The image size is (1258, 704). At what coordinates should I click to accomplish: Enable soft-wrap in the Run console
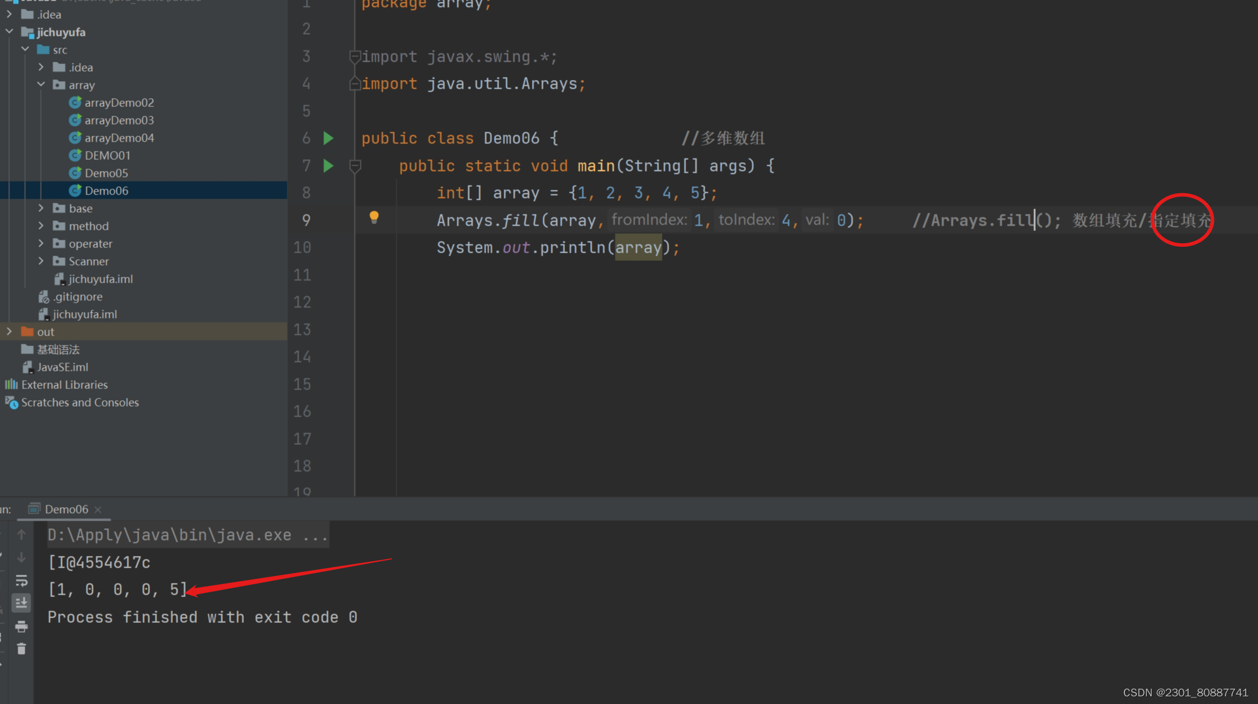(x=21, y=580)
